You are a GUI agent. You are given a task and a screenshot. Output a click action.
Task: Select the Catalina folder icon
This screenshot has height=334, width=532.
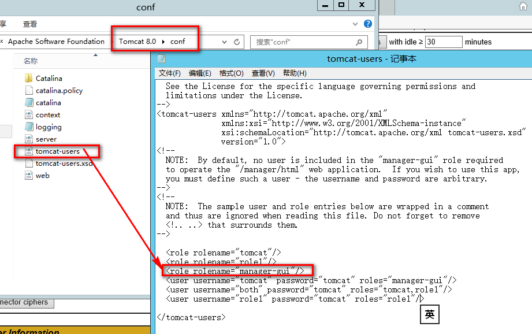(29, 78)
